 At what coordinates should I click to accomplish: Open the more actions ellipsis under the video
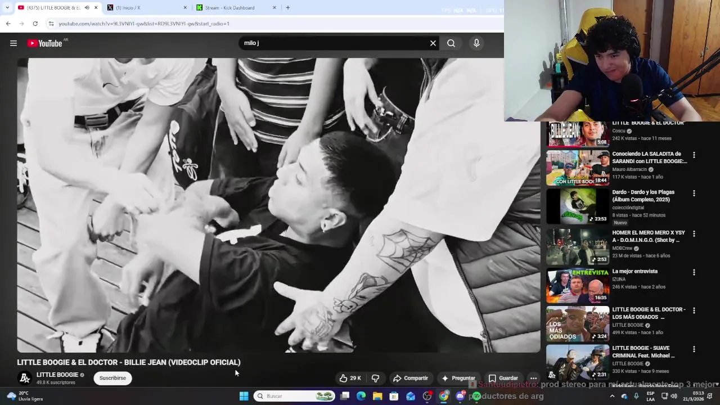point(533,378)
